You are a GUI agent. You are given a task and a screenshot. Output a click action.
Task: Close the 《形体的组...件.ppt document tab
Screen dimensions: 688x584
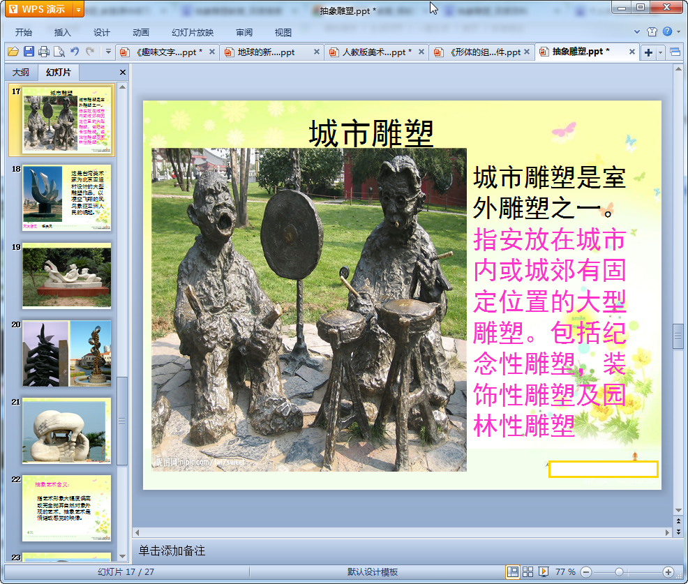(x=527, y=52)
